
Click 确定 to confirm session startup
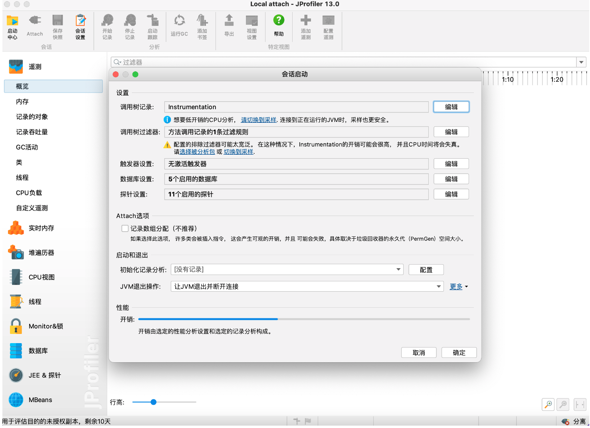(459, 353)
